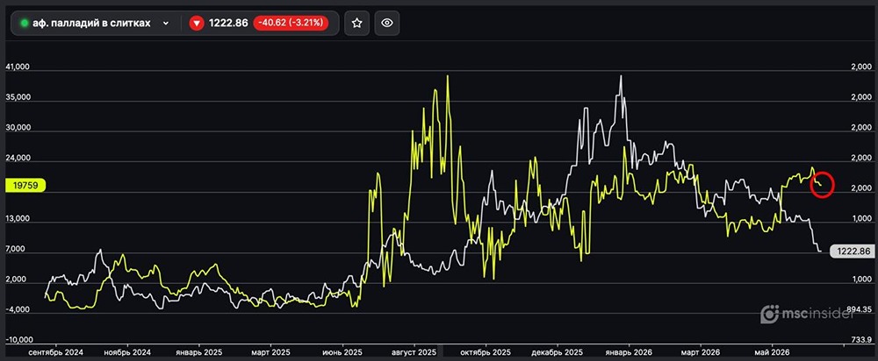
Task: Toggle chart visibility with eye icon
Action: click(x=387, y=23)
